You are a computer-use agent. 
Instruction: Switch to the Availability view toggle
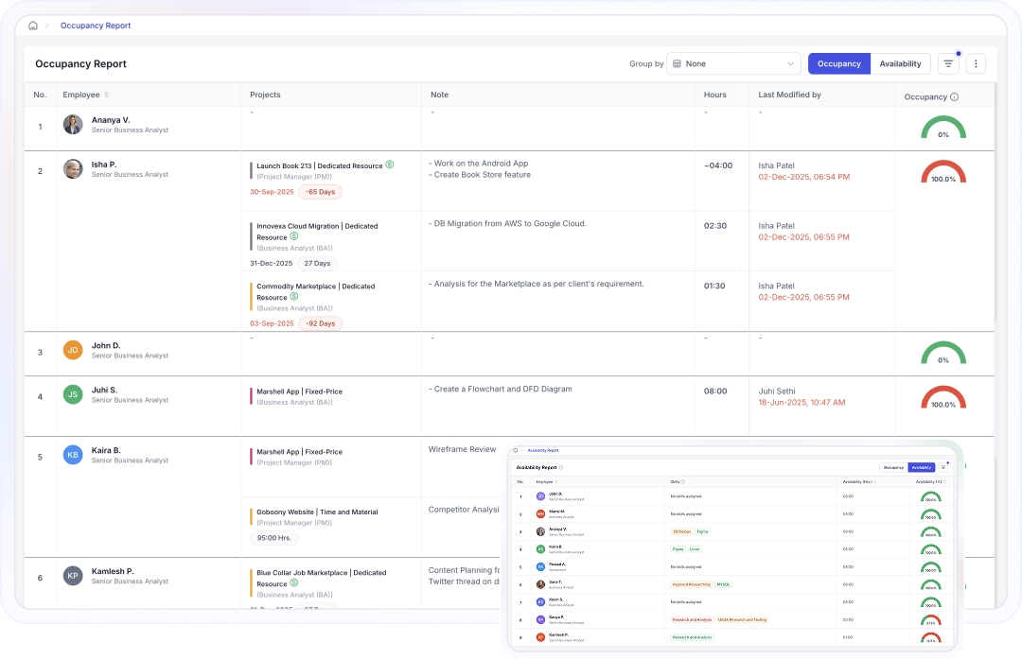(x=900, y=64)
